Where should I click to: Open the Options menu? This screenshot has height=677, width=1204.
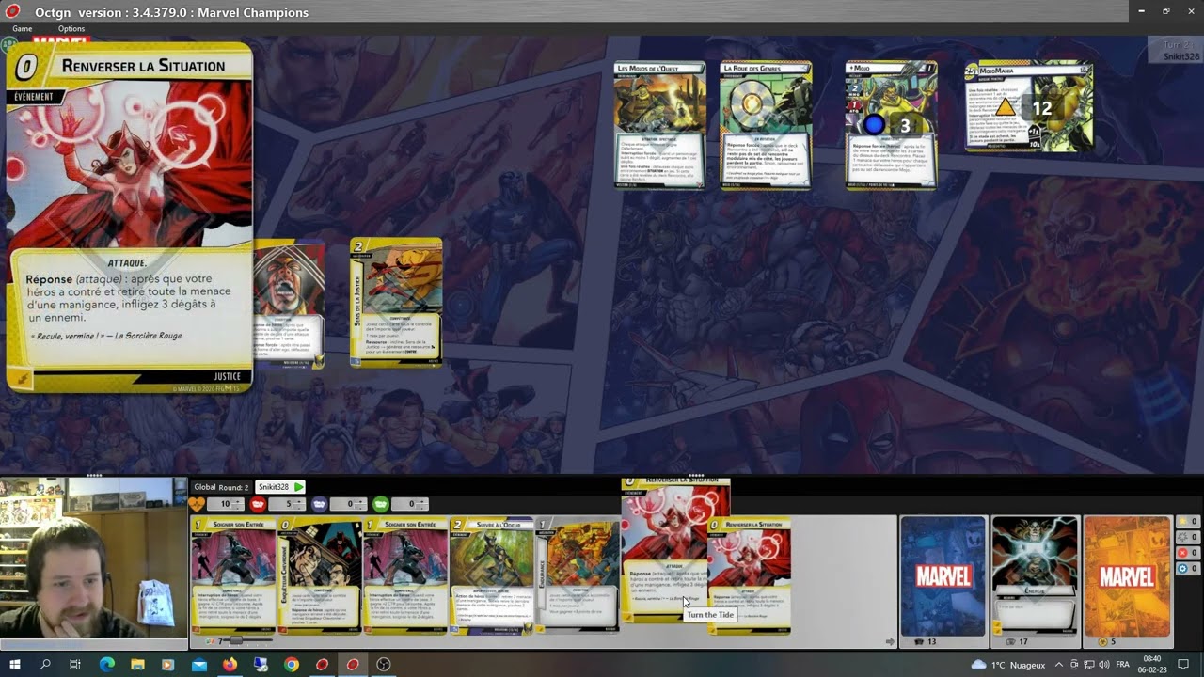point(71,29)
